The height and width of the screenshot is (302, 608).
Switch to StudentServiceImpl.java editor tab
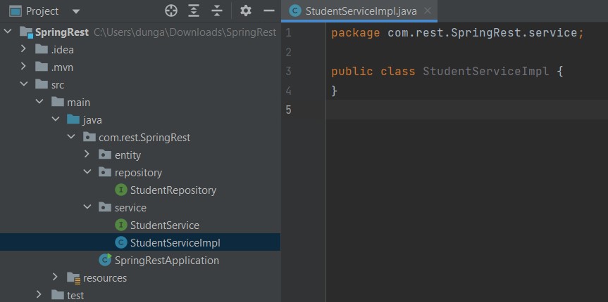[361, 11]
